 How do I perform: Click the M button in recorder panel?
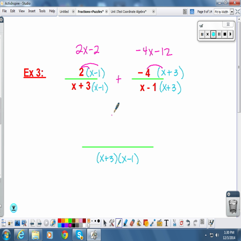point(202,34)
